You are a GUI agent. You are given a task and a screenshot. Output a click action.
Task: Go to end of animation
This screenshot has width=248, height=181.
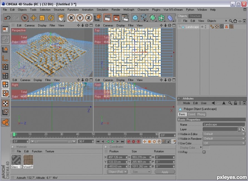122,141
